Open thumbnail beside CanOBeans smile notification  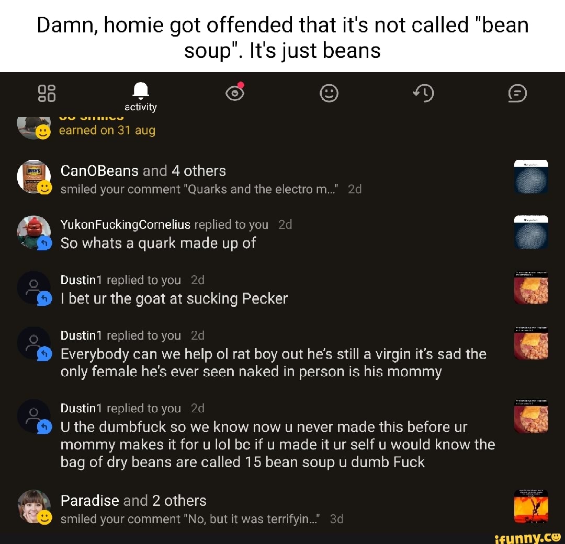tap(531, 177)
